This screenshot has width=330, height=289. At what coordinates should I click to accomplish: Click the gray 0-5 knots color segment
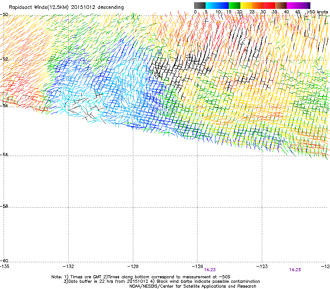click(x=200, y=5)
